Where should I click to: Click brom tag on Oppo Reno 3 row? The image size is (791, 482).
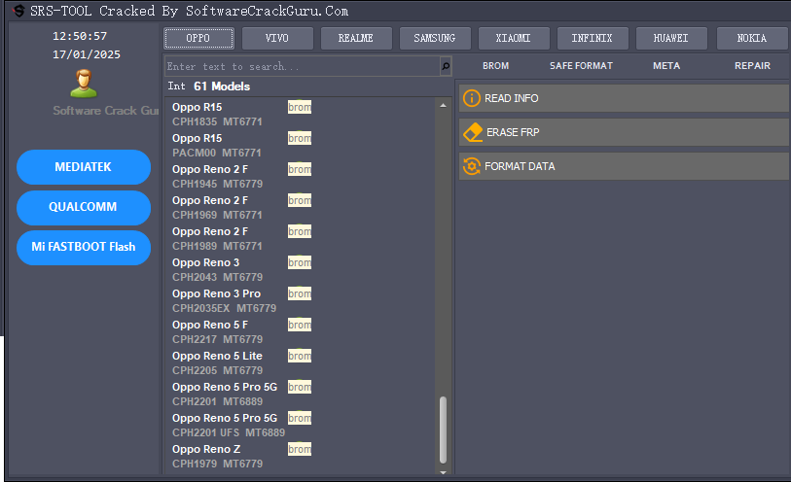tap(300, 262)
